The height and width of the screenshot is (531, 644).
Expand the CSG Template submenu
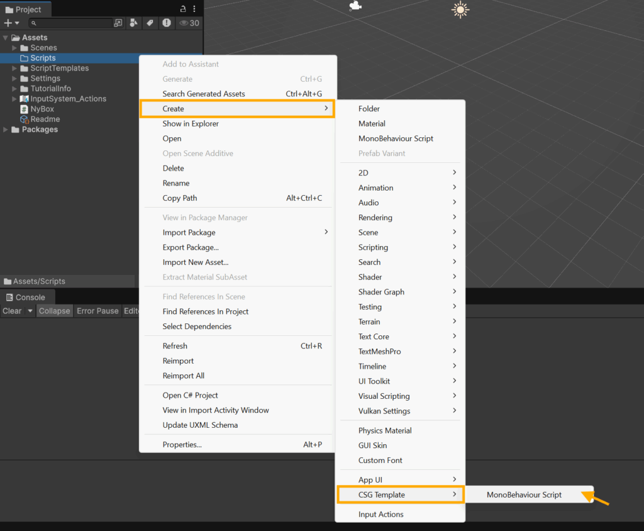tap(401, 495)
